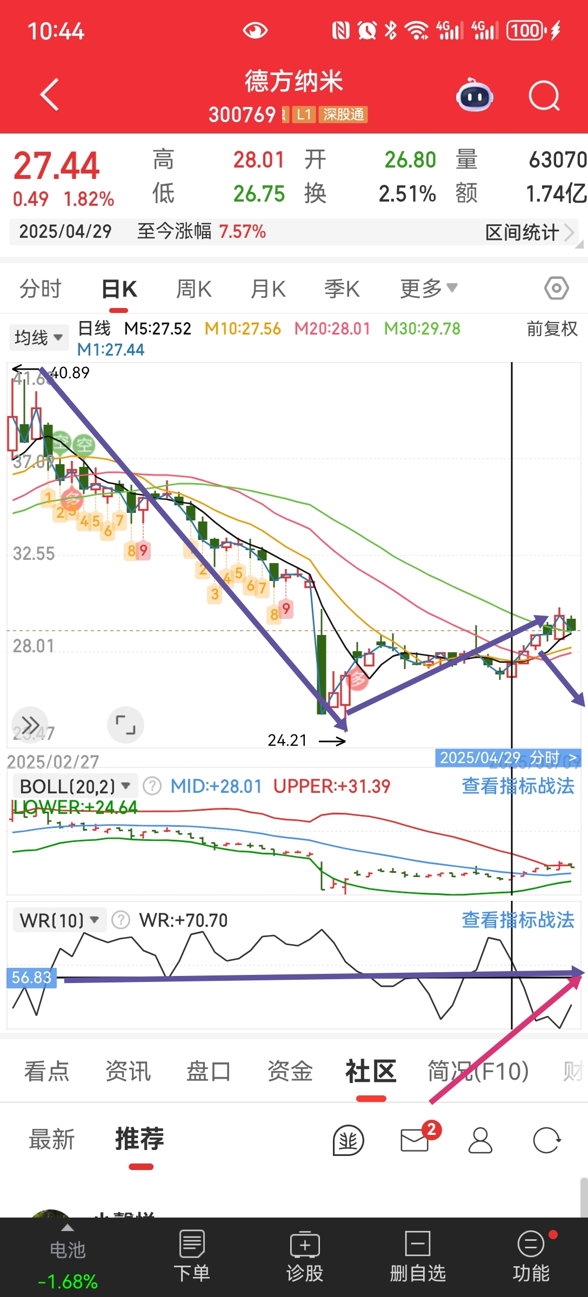This screenshot has height=1297, width=588.
Task: Tap 查看指标战法 link beside WR
Action: 518,920
